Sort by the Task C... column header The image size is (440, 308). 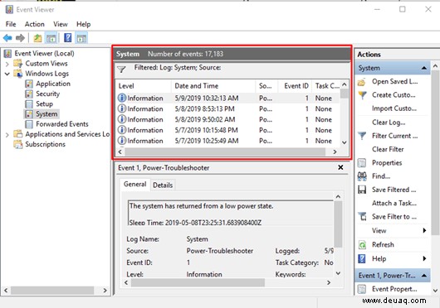point(326,86)
